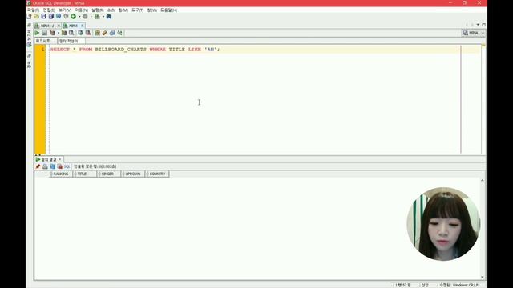Click the Redo icon in main toolbar
The width and height of the screenshot is (513, 288).
[66, 16]
